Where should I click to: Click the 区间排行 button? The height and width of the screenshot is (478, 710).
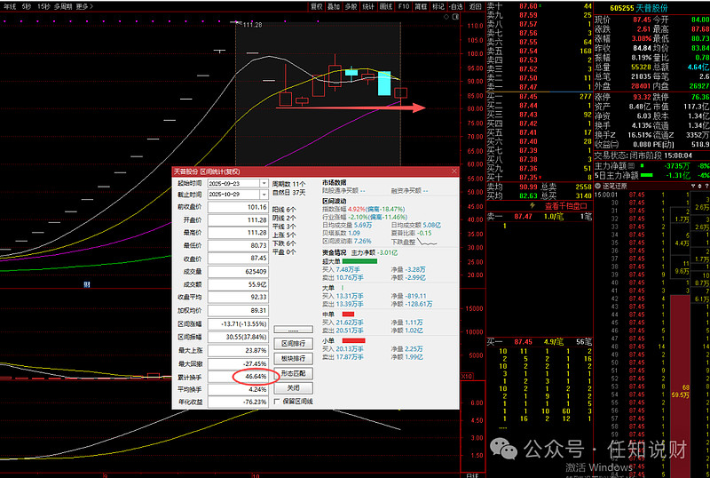(293, 343)
